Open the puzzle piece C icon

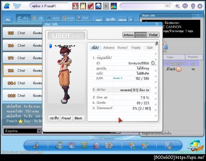click(x=109, y=145)
